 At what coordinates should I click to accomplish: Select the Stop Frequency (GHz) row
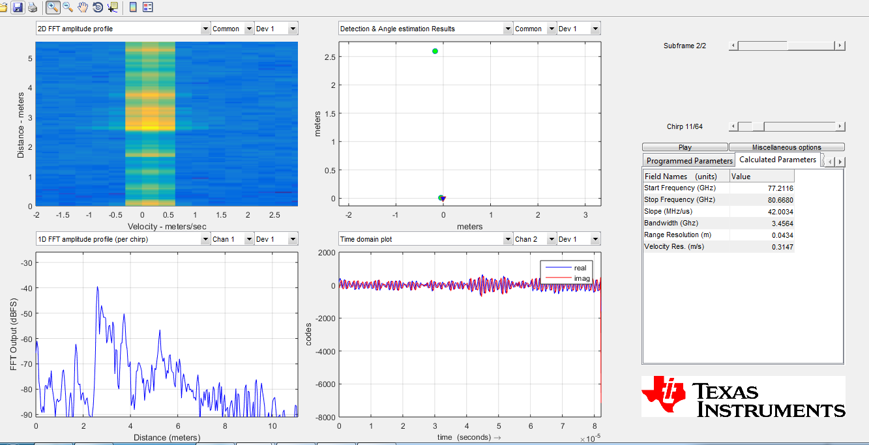(x=718, y=199)
